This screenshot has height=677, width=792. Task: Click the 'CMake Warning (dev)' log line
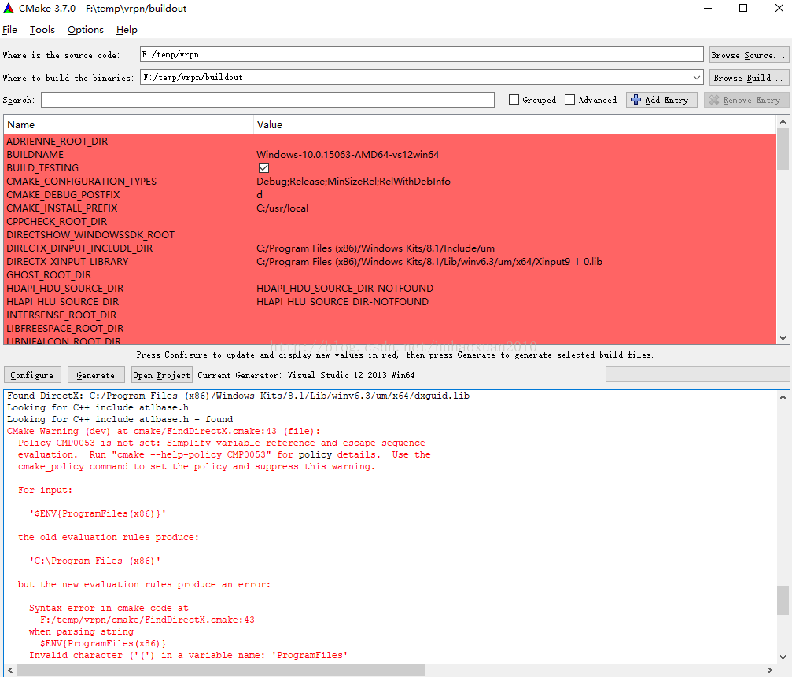164,431
